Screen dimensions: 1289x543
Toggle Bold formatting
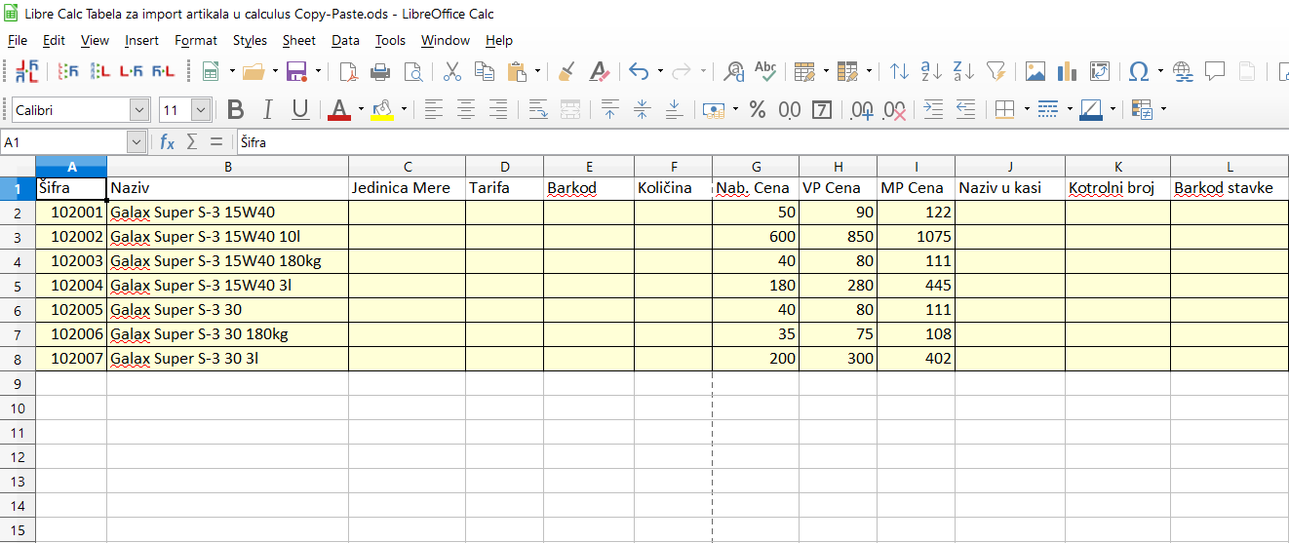tap(235, 109)
